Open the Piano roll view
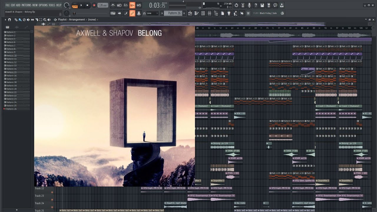The height and width of the screenshot is (212, 377). point(197,13)
